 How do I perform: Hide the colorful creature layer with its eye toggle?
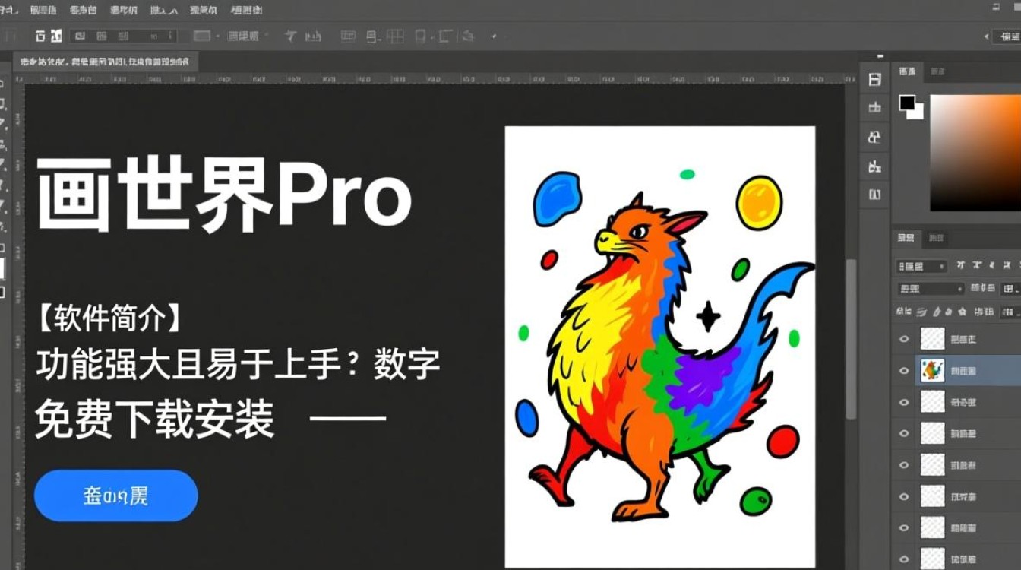(x=904, y=370)
